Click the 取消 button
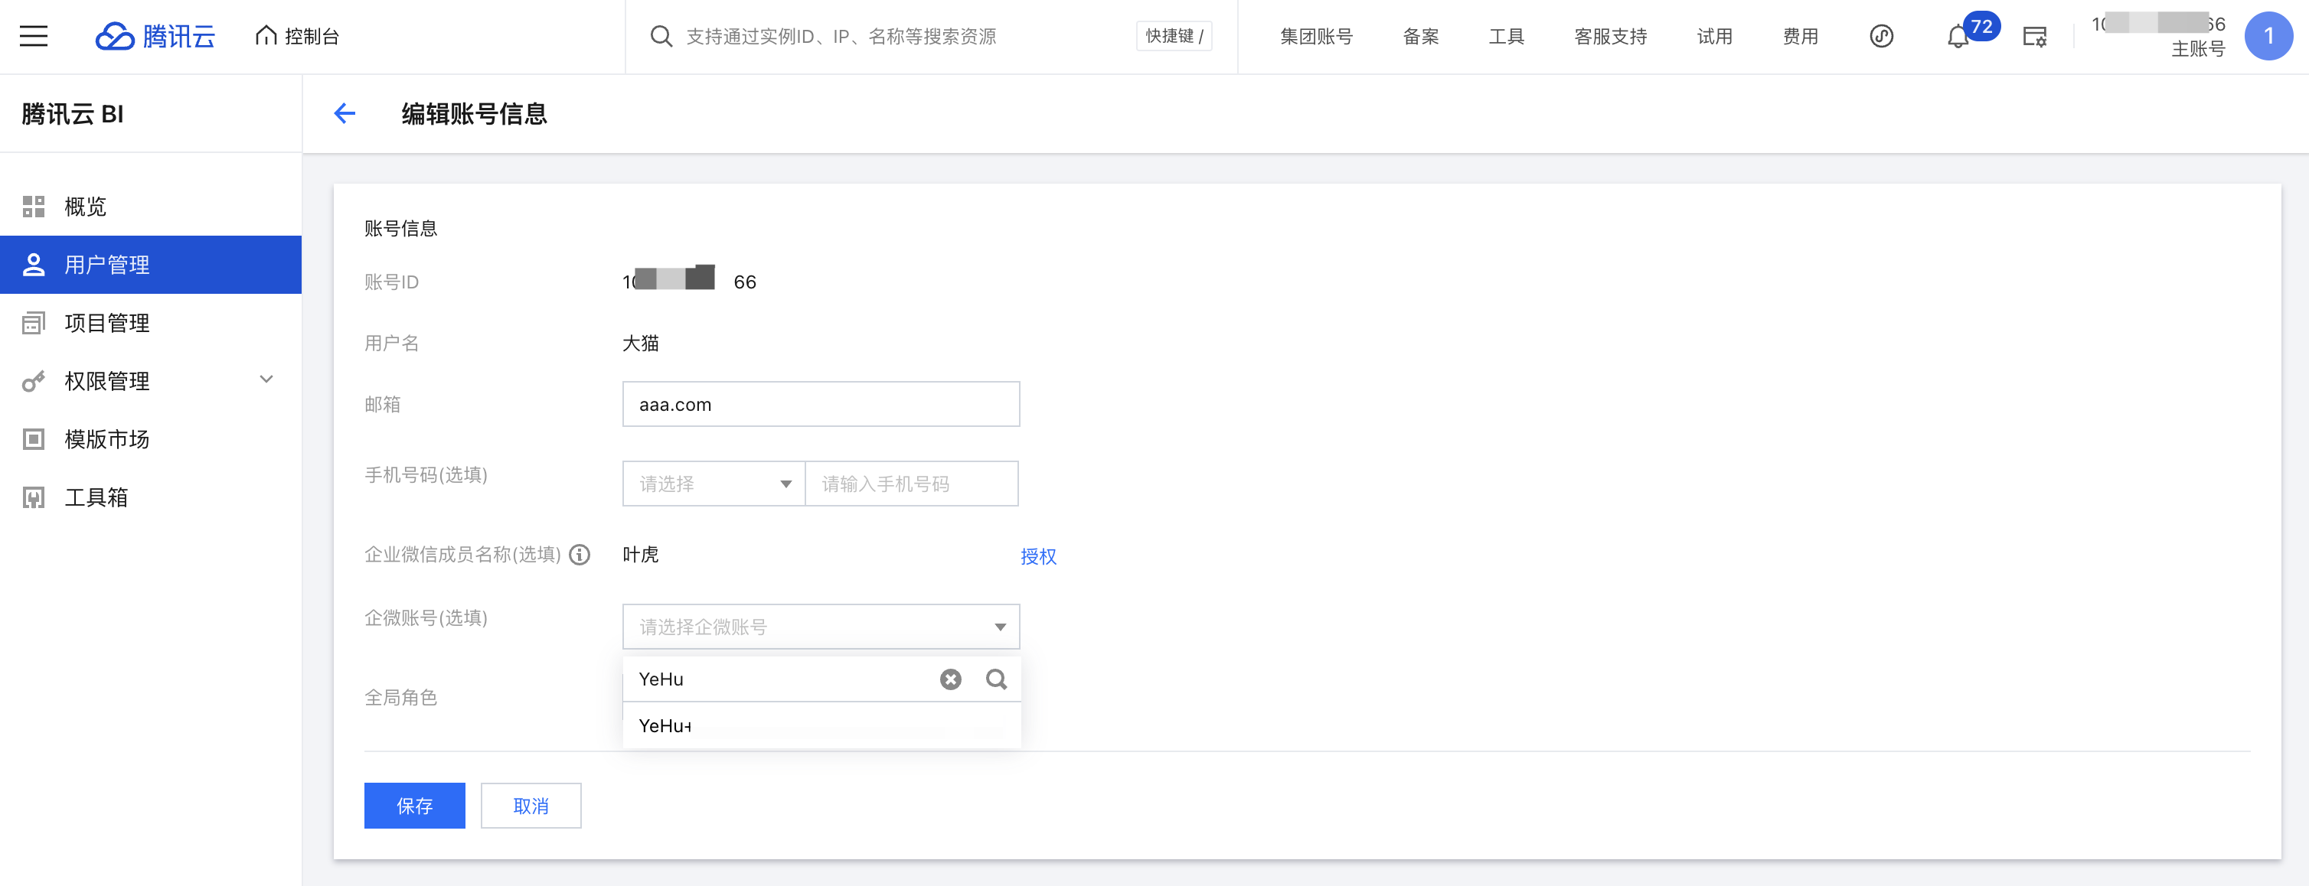This screenshot has width=2309, height=886. [x=531, y=806]
